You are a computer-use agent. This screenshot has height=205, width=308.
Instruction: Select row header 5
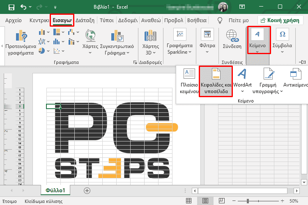point(20,106)
